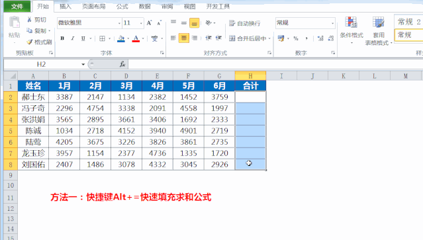Open the font name dropdown 微软雅黑

coord(119,23)
